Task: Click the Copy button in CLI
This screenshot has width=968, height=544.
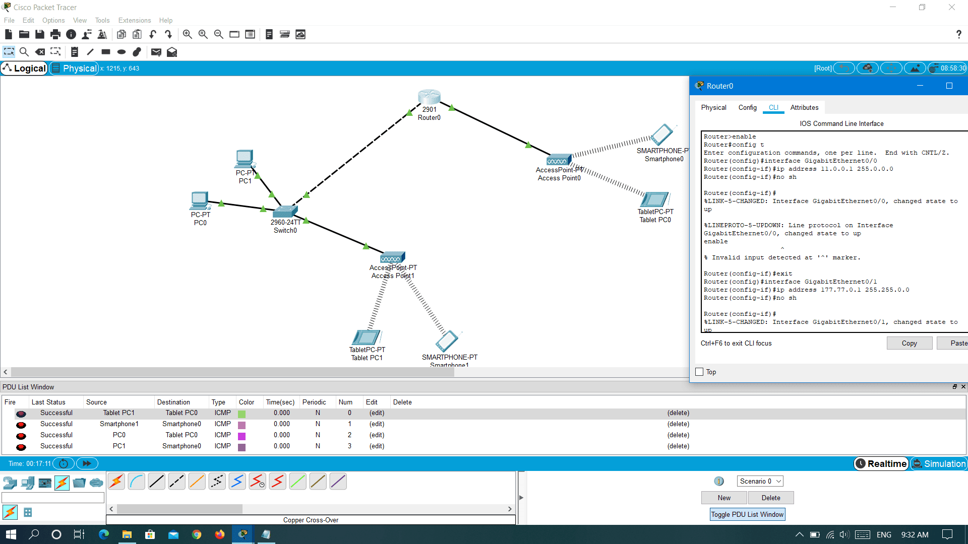Action: tap(909, 343)
